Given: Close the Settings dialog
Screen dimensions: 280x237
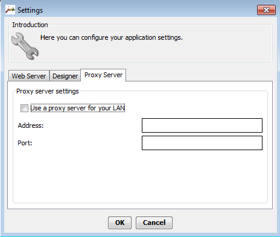Looking at the screenshot, I should [x=266, y=10].
